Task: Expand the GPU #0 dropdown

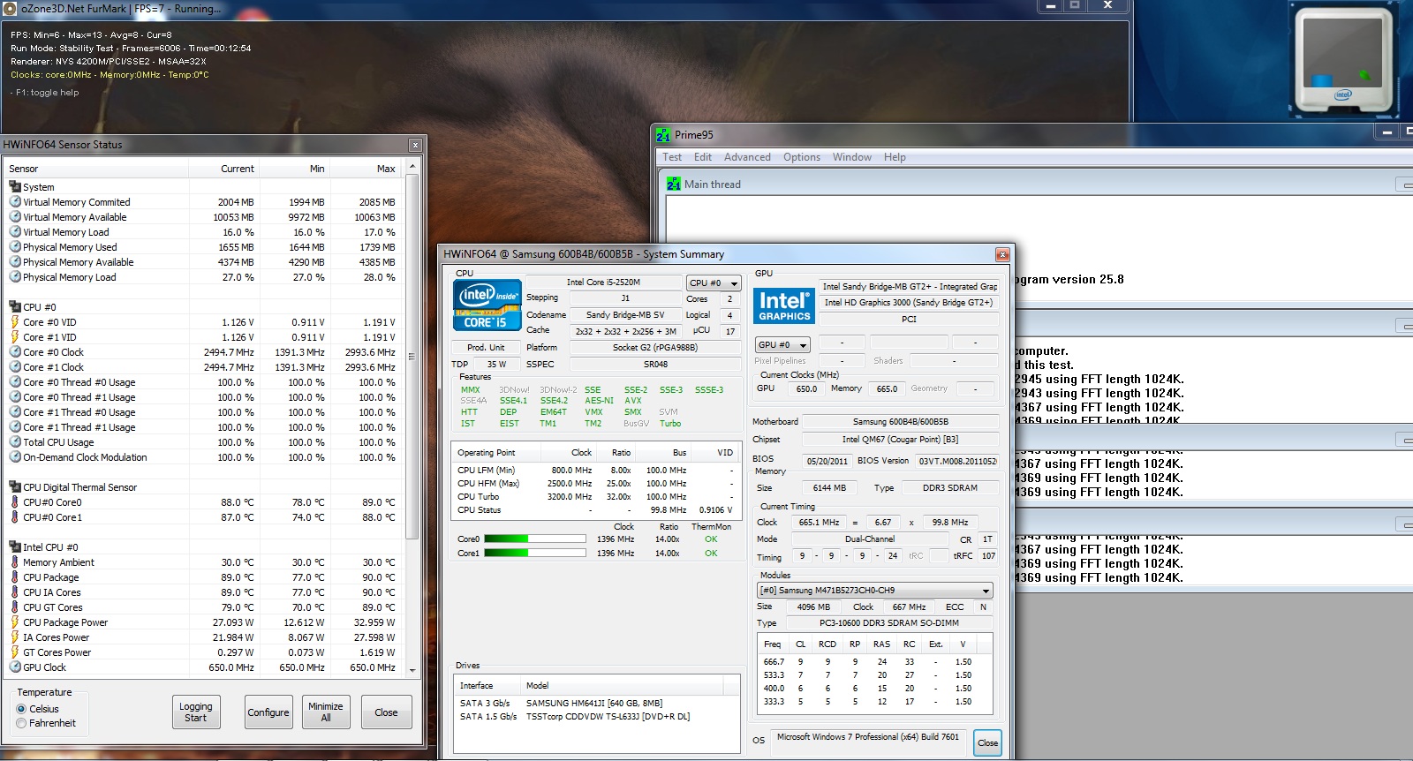Action: point(782,345)
